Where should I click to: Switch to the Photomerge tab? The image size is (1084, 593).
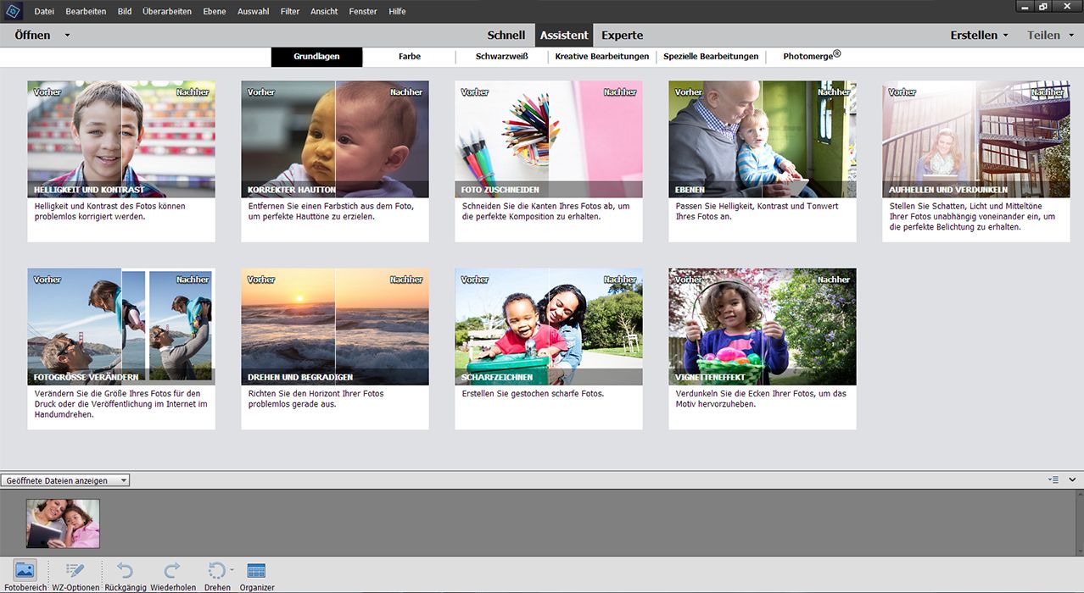(812, 56)
